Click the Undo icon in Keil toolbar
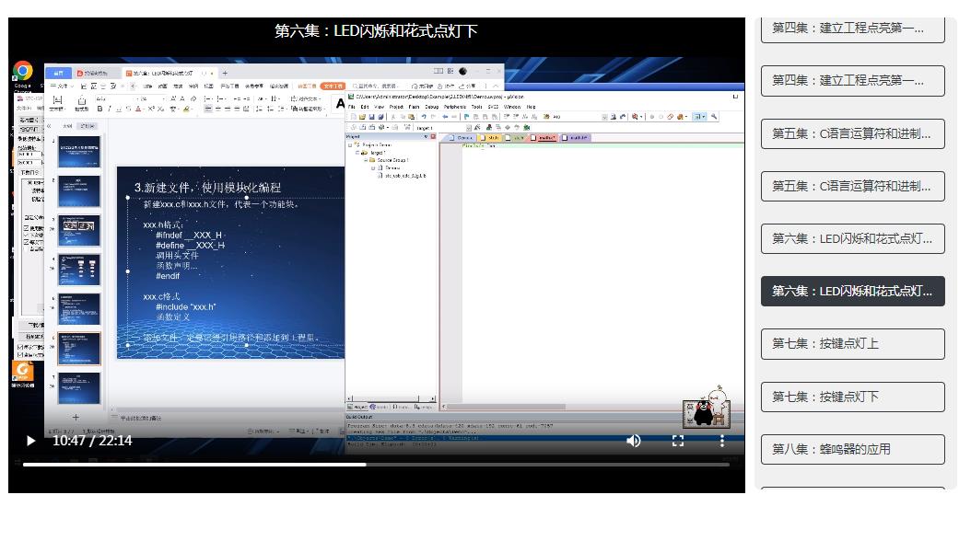Image resolution: width=959 pixels, height=541 pixels. pyautogui.click(x=424, y=117)
